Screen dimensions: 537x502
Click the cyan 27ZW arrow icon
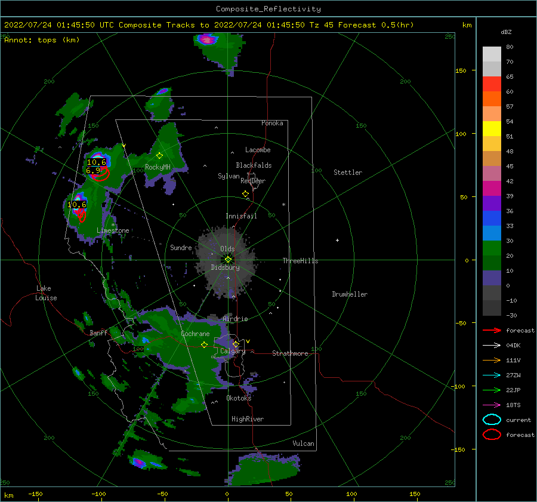pos(492,375)
